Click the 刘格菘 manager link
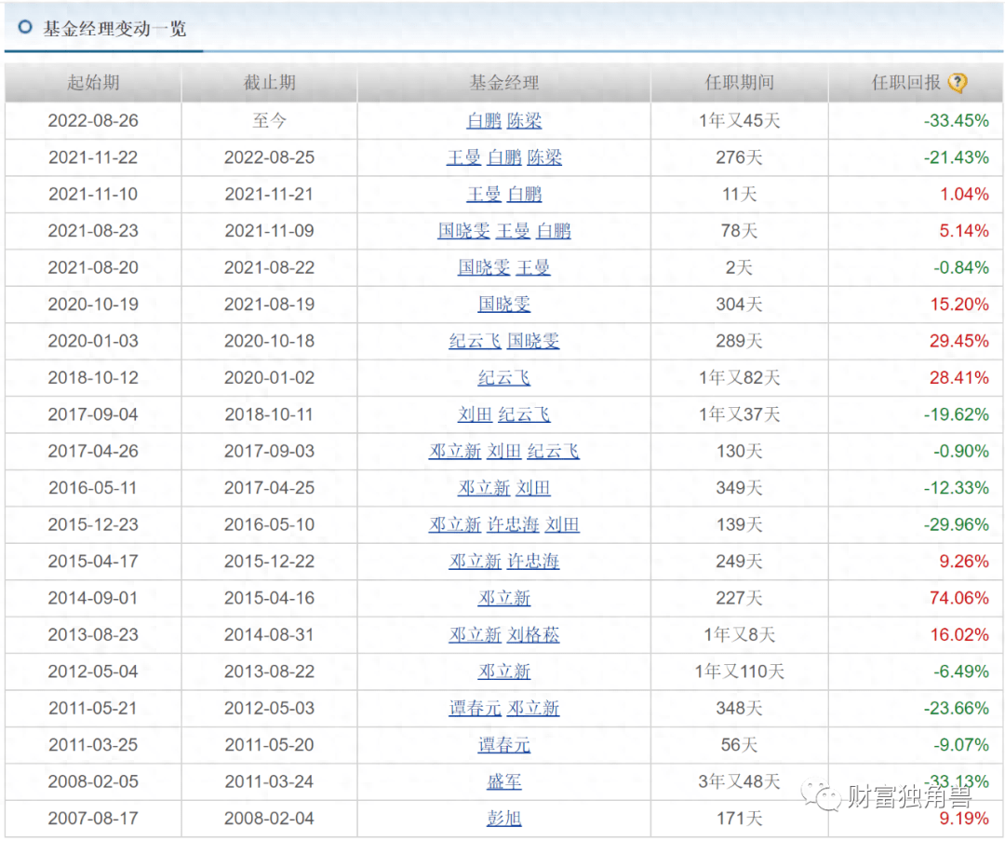This screenshot has width=1005, height=841. click(x=533, y=635)
